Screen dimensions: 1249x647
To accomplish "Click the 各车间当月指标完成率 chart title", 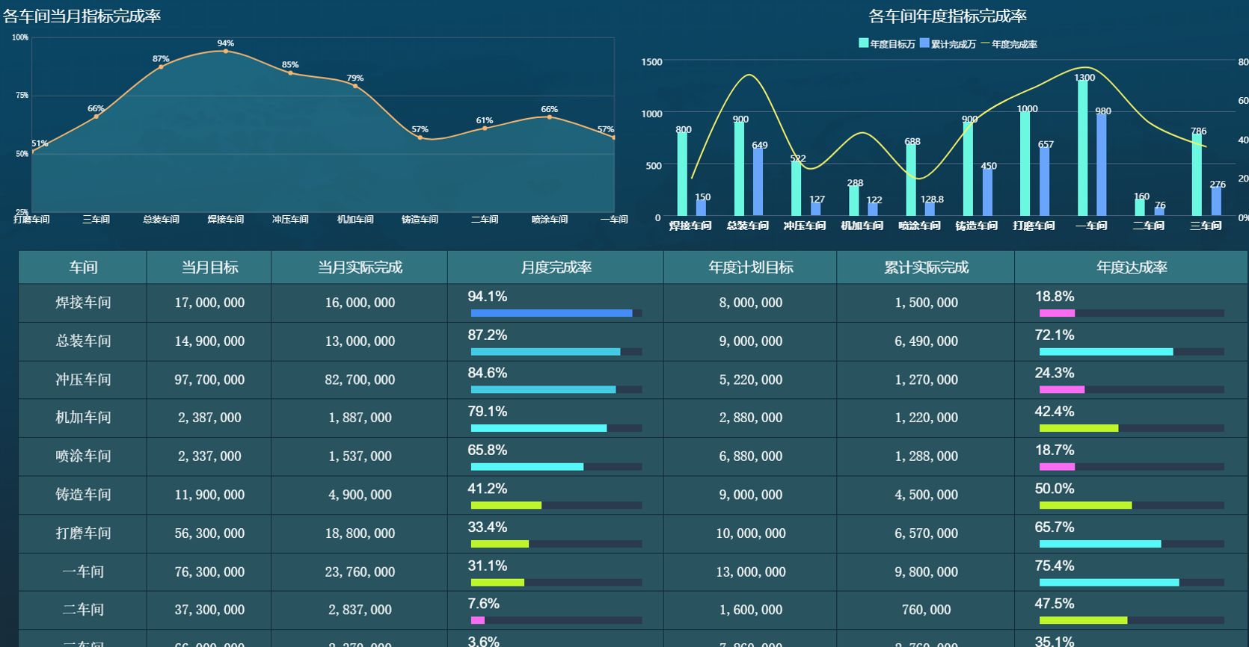I will [x=82, y=16].
